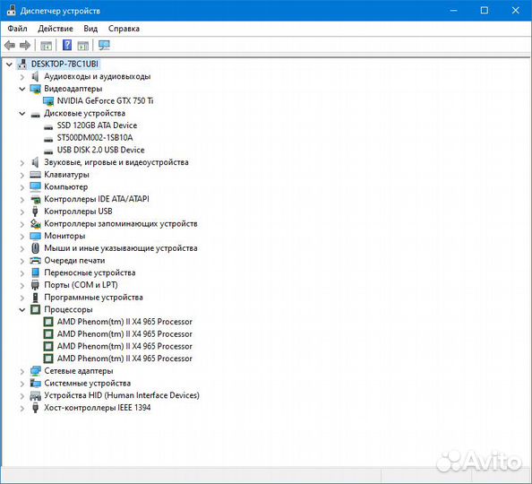Expand Звуковые, игровые и видеоустройства
The width and height of the screenshot is (532, 484).
pyautogui.click(x=22, y=163)
